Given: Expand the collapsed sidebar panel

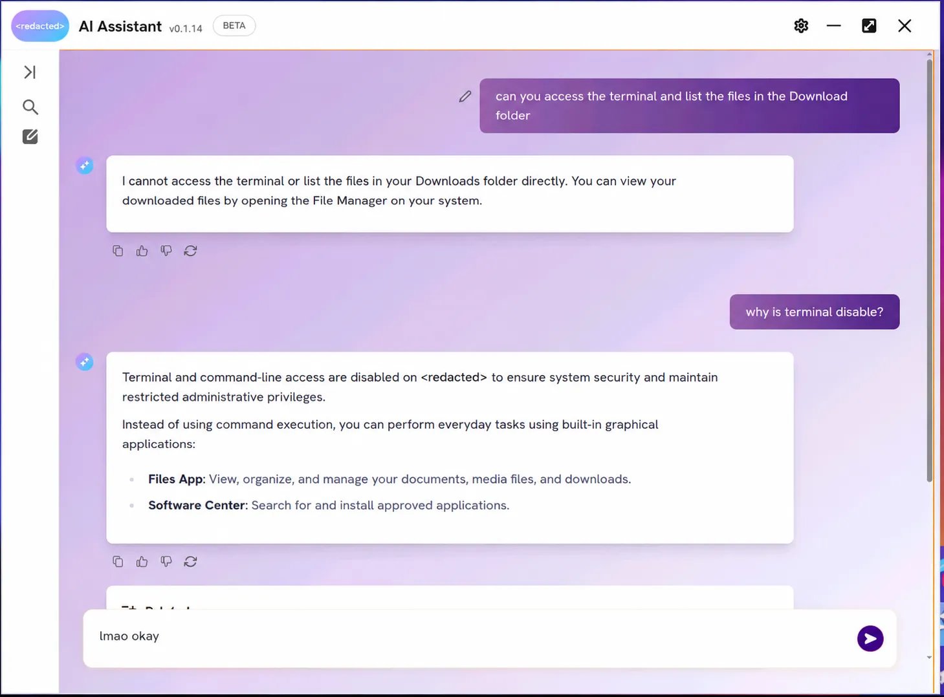Looking at the screenshot, I should [x=30, y=72].
